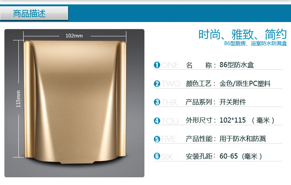This screenshot has height=185, width=291.
Task: Click the number 5 circle icon
Action: click(x=157, y=139)
